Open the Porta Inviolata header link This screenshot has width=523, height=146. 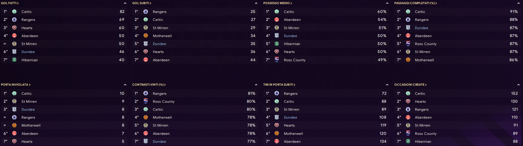[x=15, y=85]
